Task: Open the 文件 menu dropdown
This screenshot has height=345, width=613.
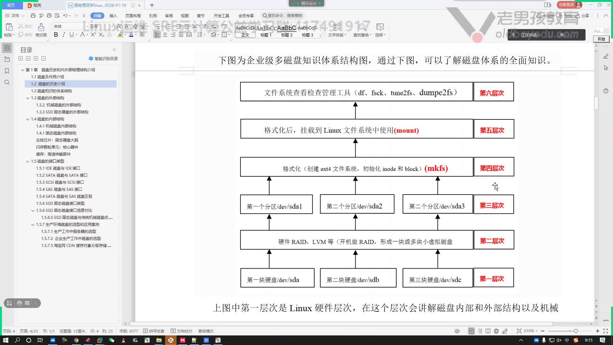Action: [15, 16]
